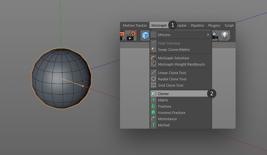Activate the Grid Clone Tool
The width and height of the screenshot is (267, 155).
coord(181,85)
